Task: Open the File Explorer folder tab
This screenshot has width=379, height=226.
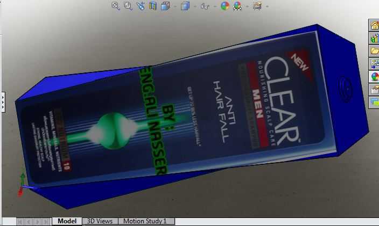Action: (x=374, y=51)
